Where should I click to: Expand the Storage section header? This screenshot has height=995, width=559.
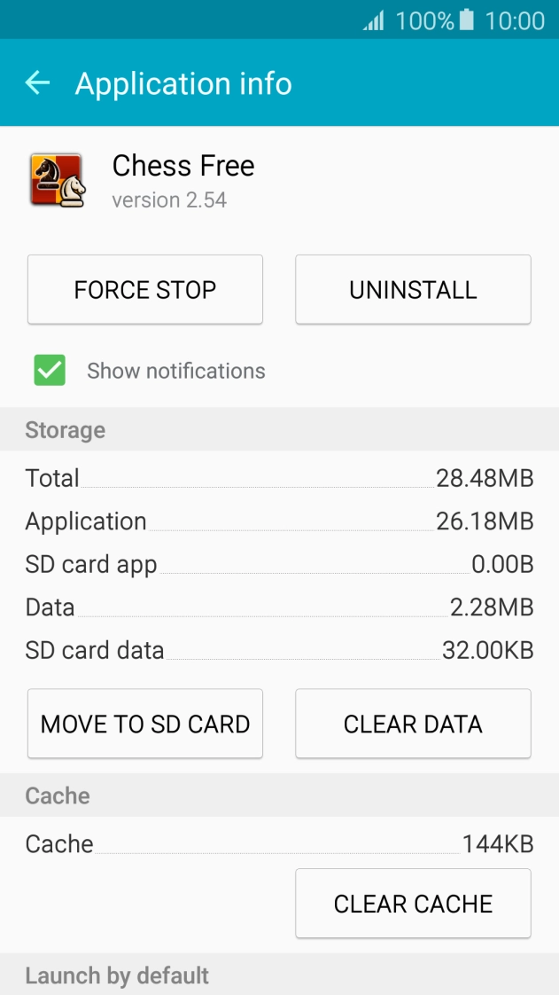pyautogui.click(x=65, y=430)
